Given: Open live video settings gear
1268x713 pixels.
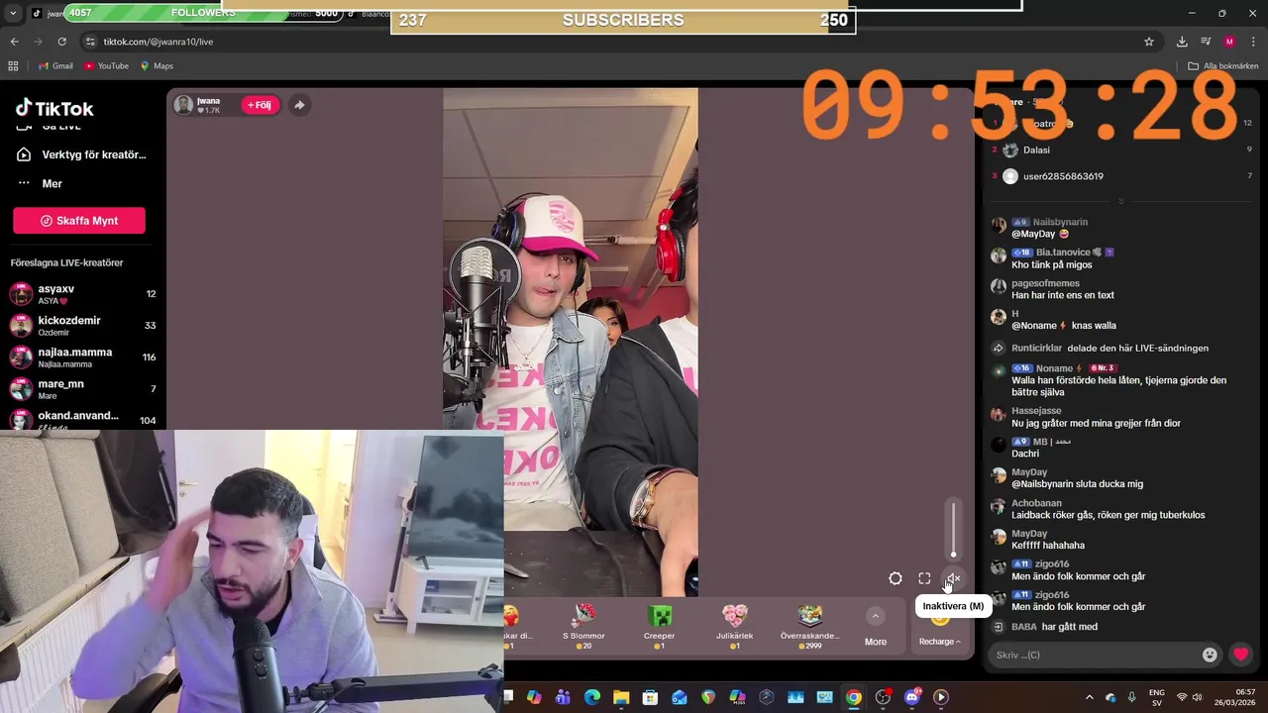Looking at the screenshot, I should 896,578.
